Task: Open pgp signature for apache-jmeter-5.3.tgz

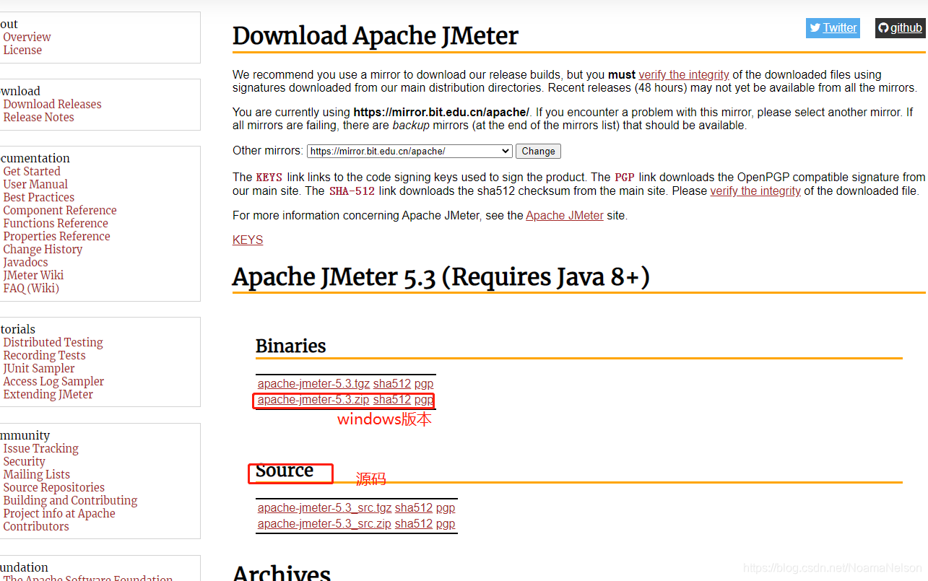Action: click(x=424, y=384)
